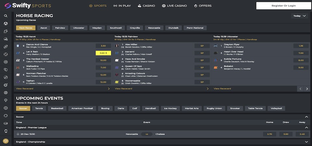Pick the basketball sidebar icon
The width and height of the screenshot is (312, 146).
click(x=6, y=62)
